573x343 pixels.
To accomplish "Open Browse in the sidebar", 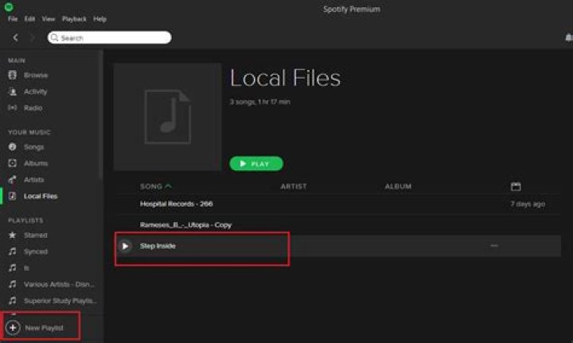I will click(x=36, y=76).
